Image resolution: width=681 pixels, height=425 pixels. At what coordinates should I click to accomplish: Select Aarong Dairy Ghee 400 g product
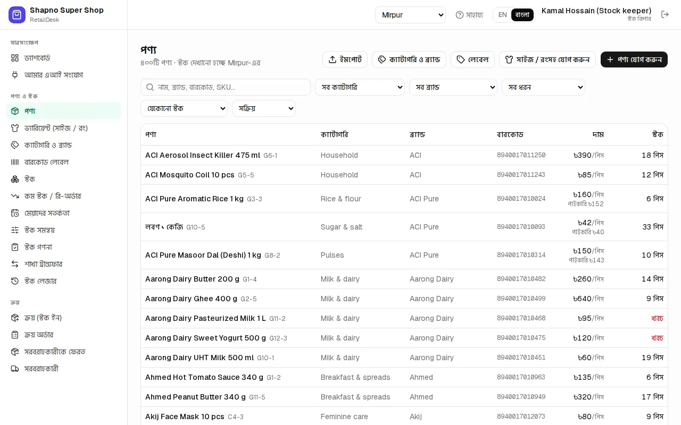(191, 299)
